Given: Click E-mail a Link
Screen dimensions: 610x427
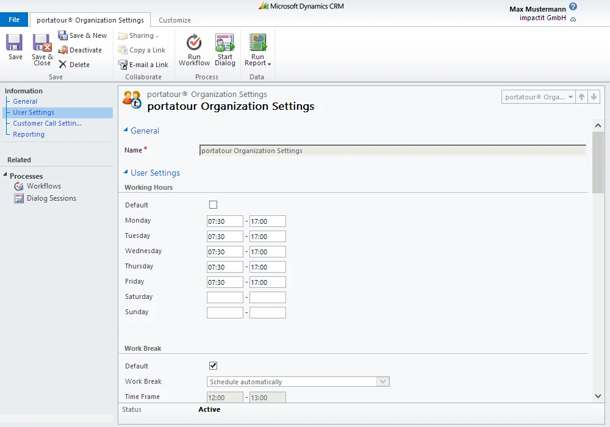Looking at the screenshot, I should [x=143, y=65].
